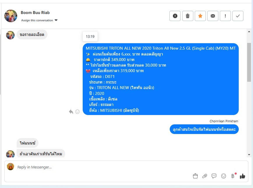Click the line 'เชื้อเพลิง : ดีเซล'

tap(103, 99)
